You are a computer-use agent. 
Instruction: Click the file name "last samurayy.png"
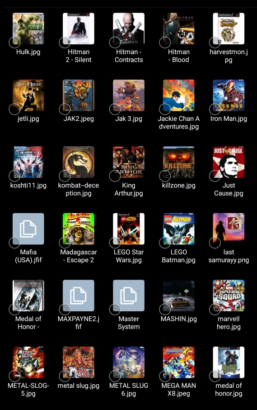(229, 256)
